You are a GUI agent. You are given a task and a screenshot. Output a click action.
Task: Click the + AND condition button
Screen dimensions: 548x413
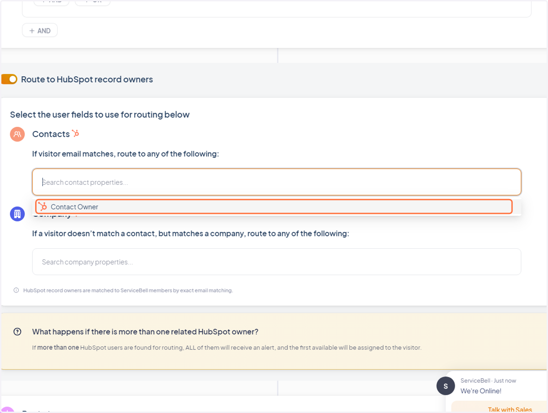tap(40, 31)
